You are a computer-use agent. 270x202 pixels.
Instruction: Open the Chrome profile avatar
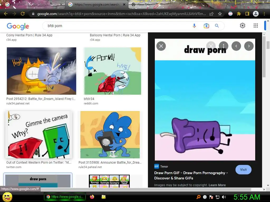click(256, 14)
